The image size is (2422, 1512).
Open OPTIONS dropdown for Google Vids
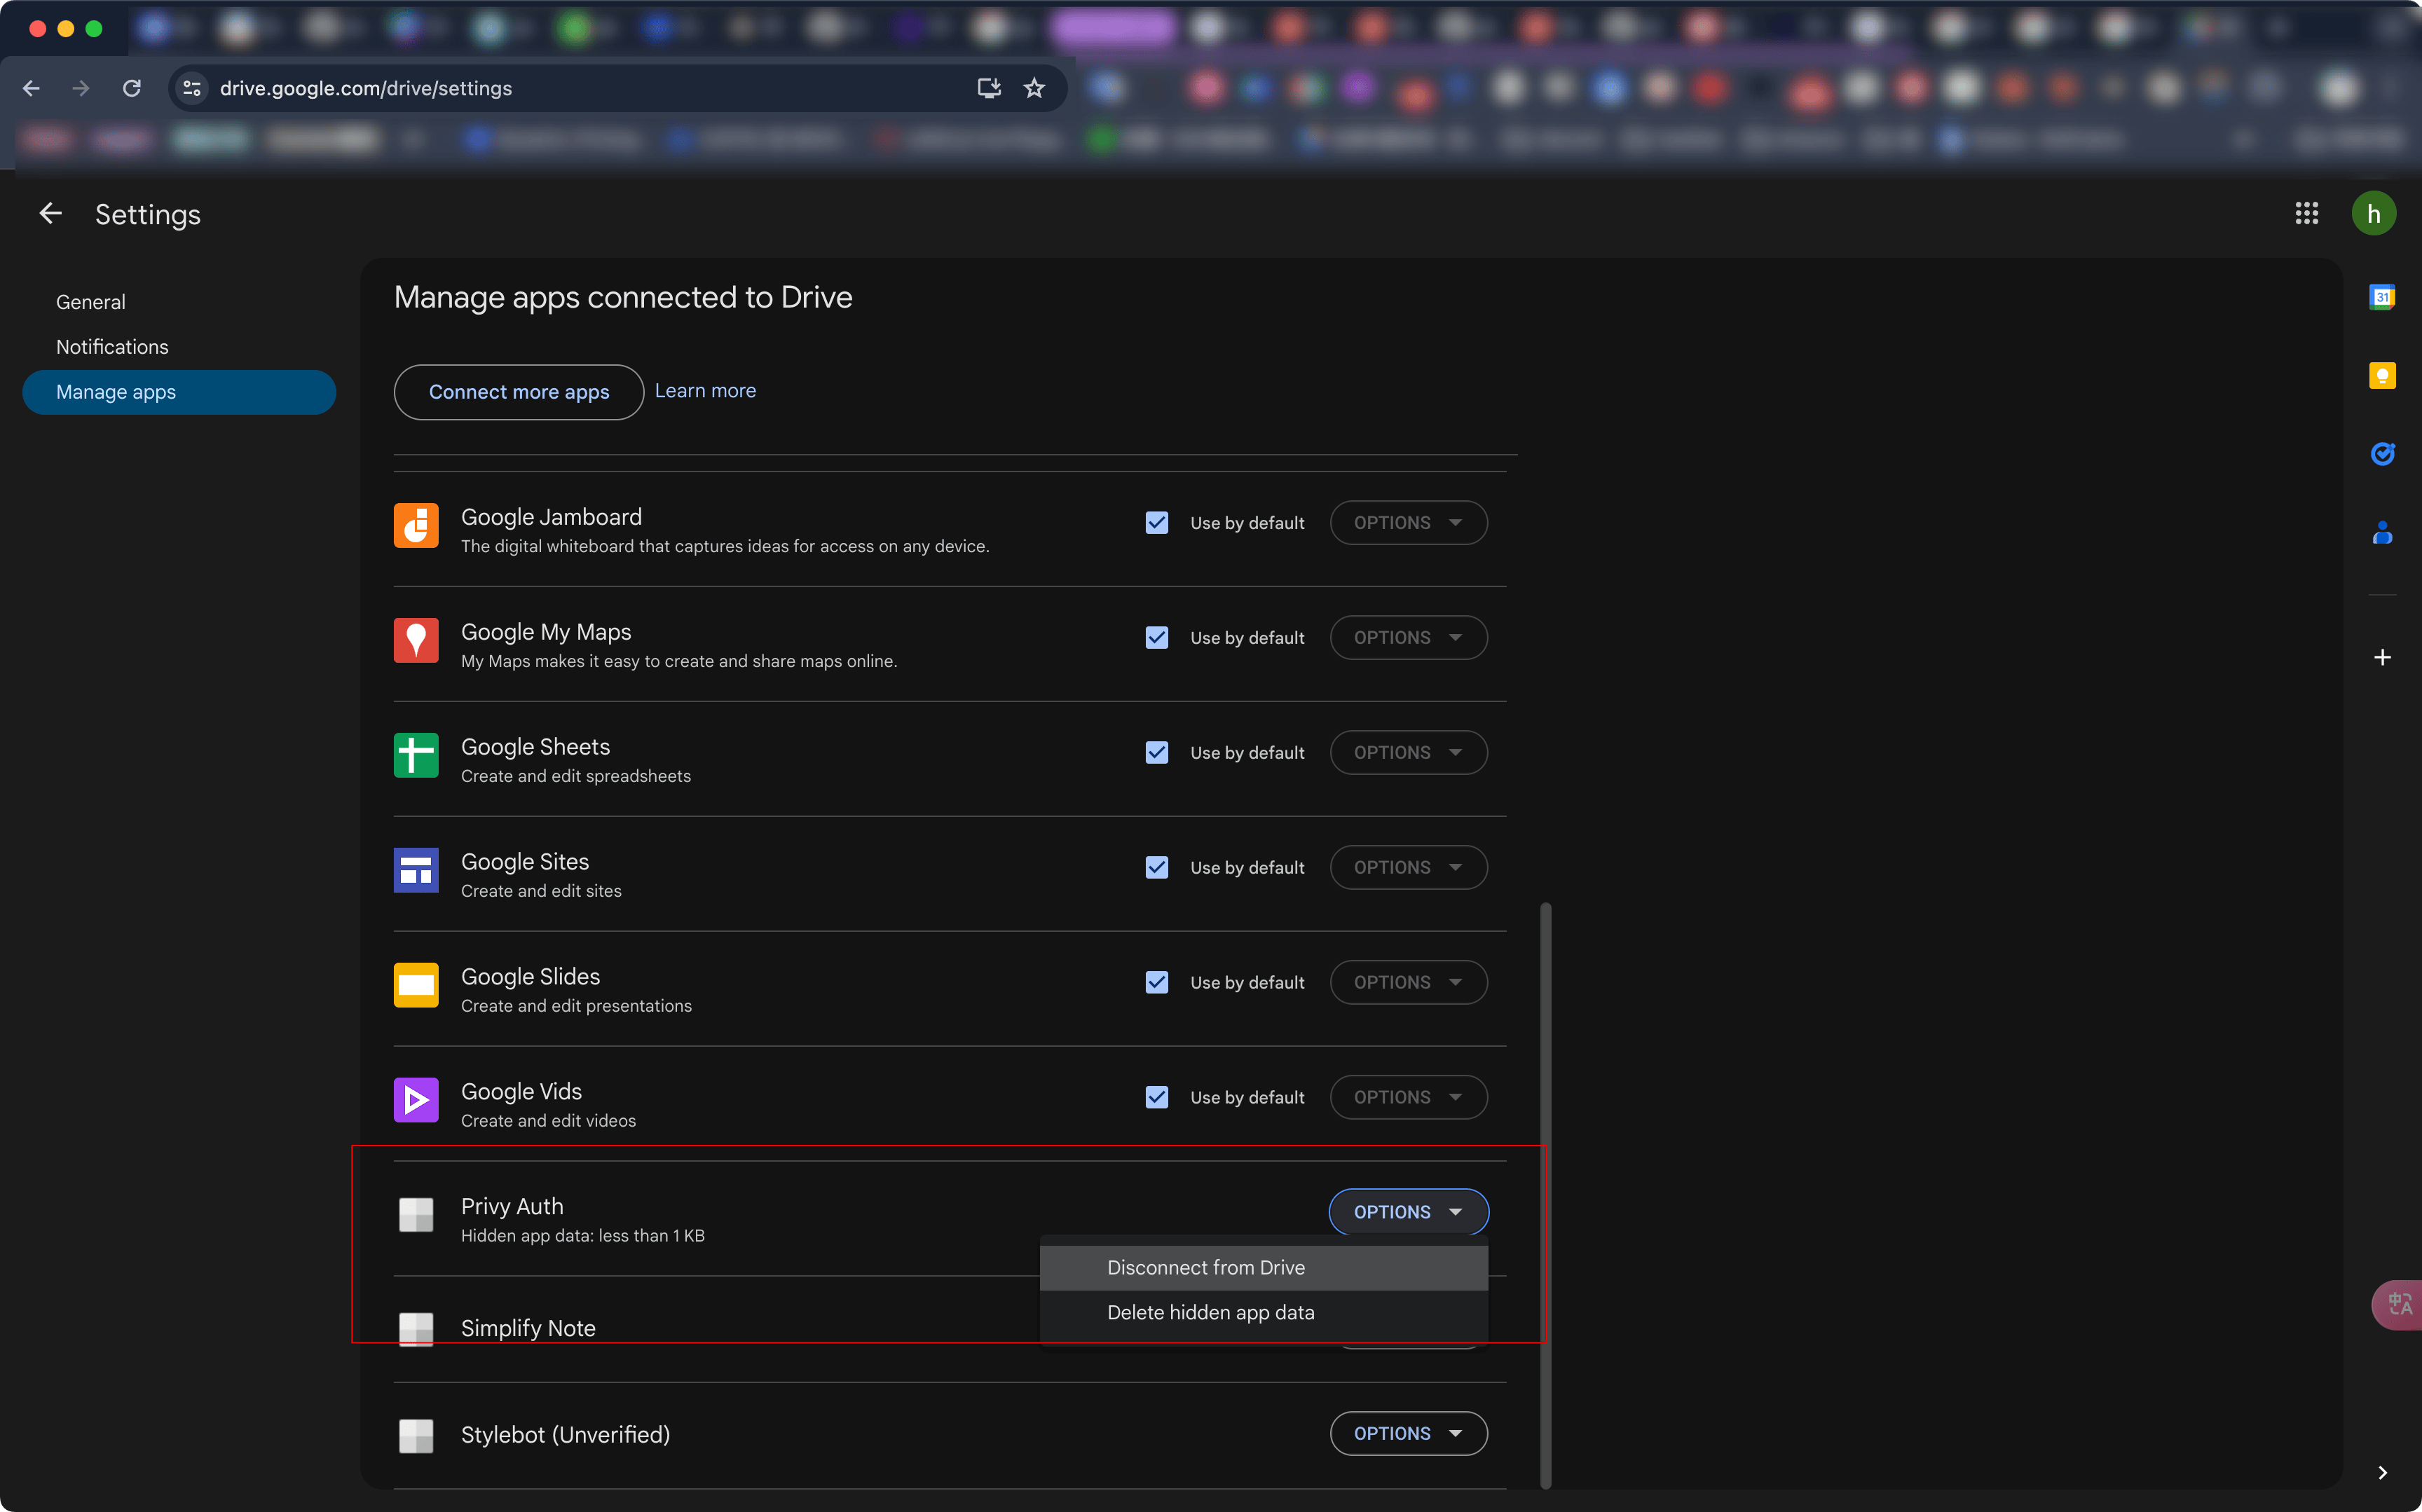[1408, 1097]
